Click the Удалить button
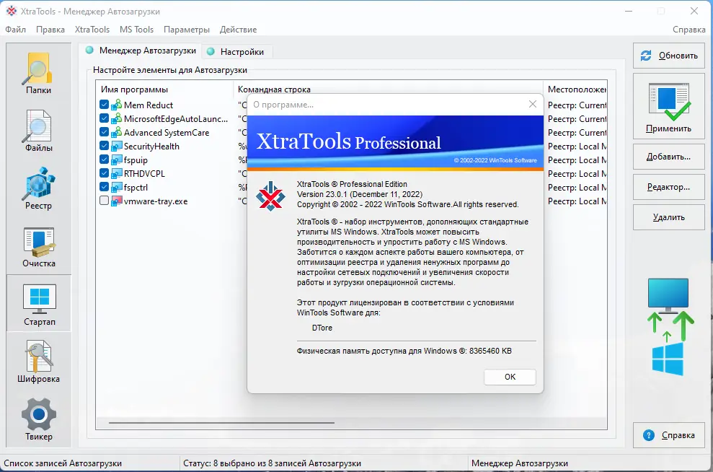 pos(669,217)
